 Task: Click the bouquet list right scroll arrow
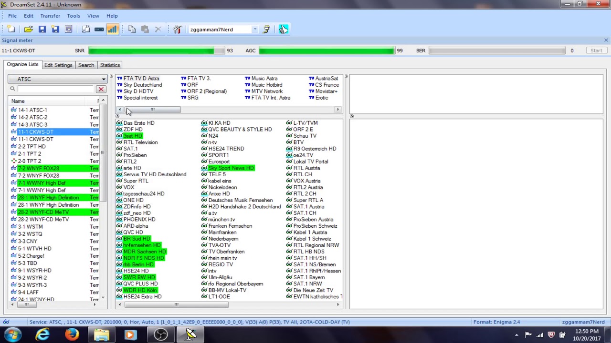click(338, 110)
